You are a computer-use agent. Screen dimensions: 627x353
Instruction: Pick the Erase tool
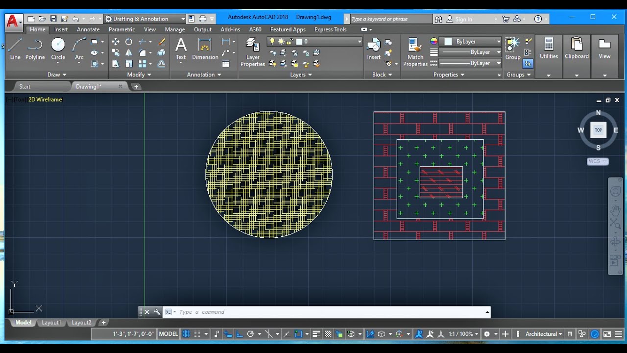click(161, 42)
